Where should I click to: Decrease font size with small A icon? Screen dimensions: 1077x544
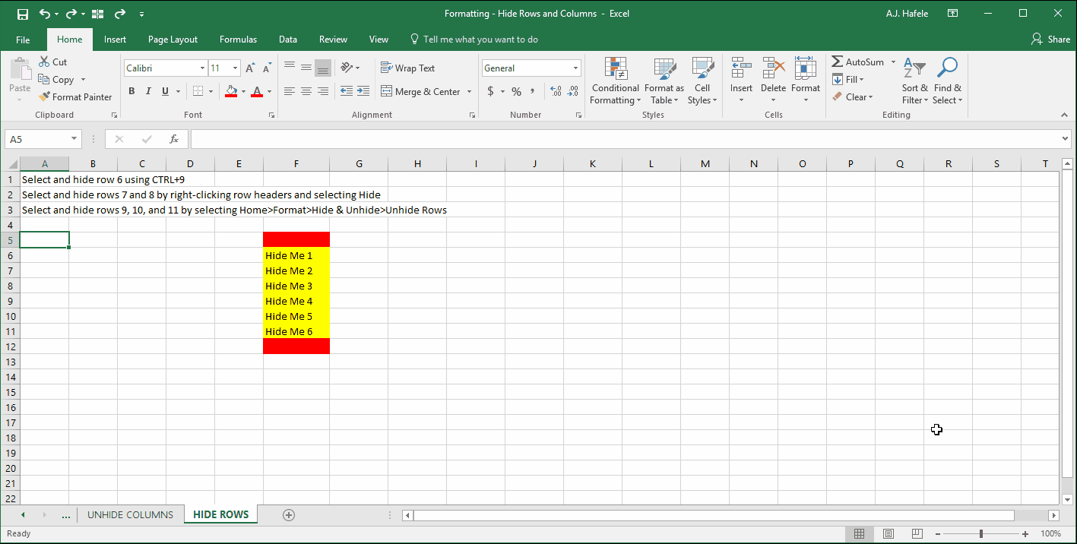coord(267,68)
